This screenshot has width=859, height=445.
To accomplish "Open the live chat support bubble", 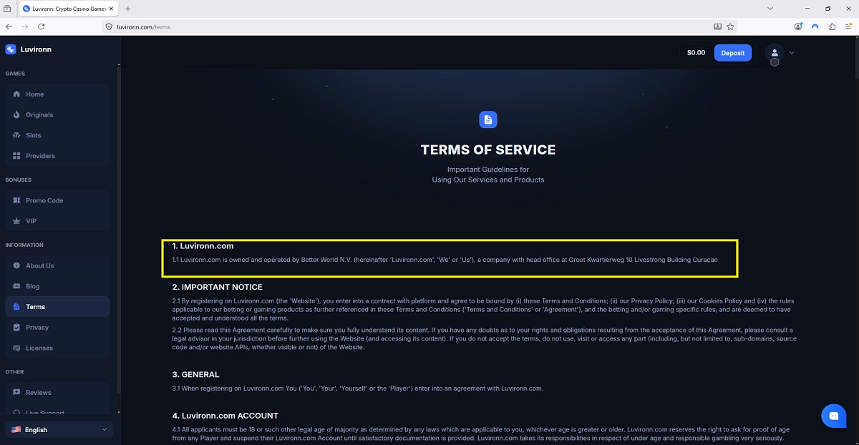I will click(x=834, y=416).
